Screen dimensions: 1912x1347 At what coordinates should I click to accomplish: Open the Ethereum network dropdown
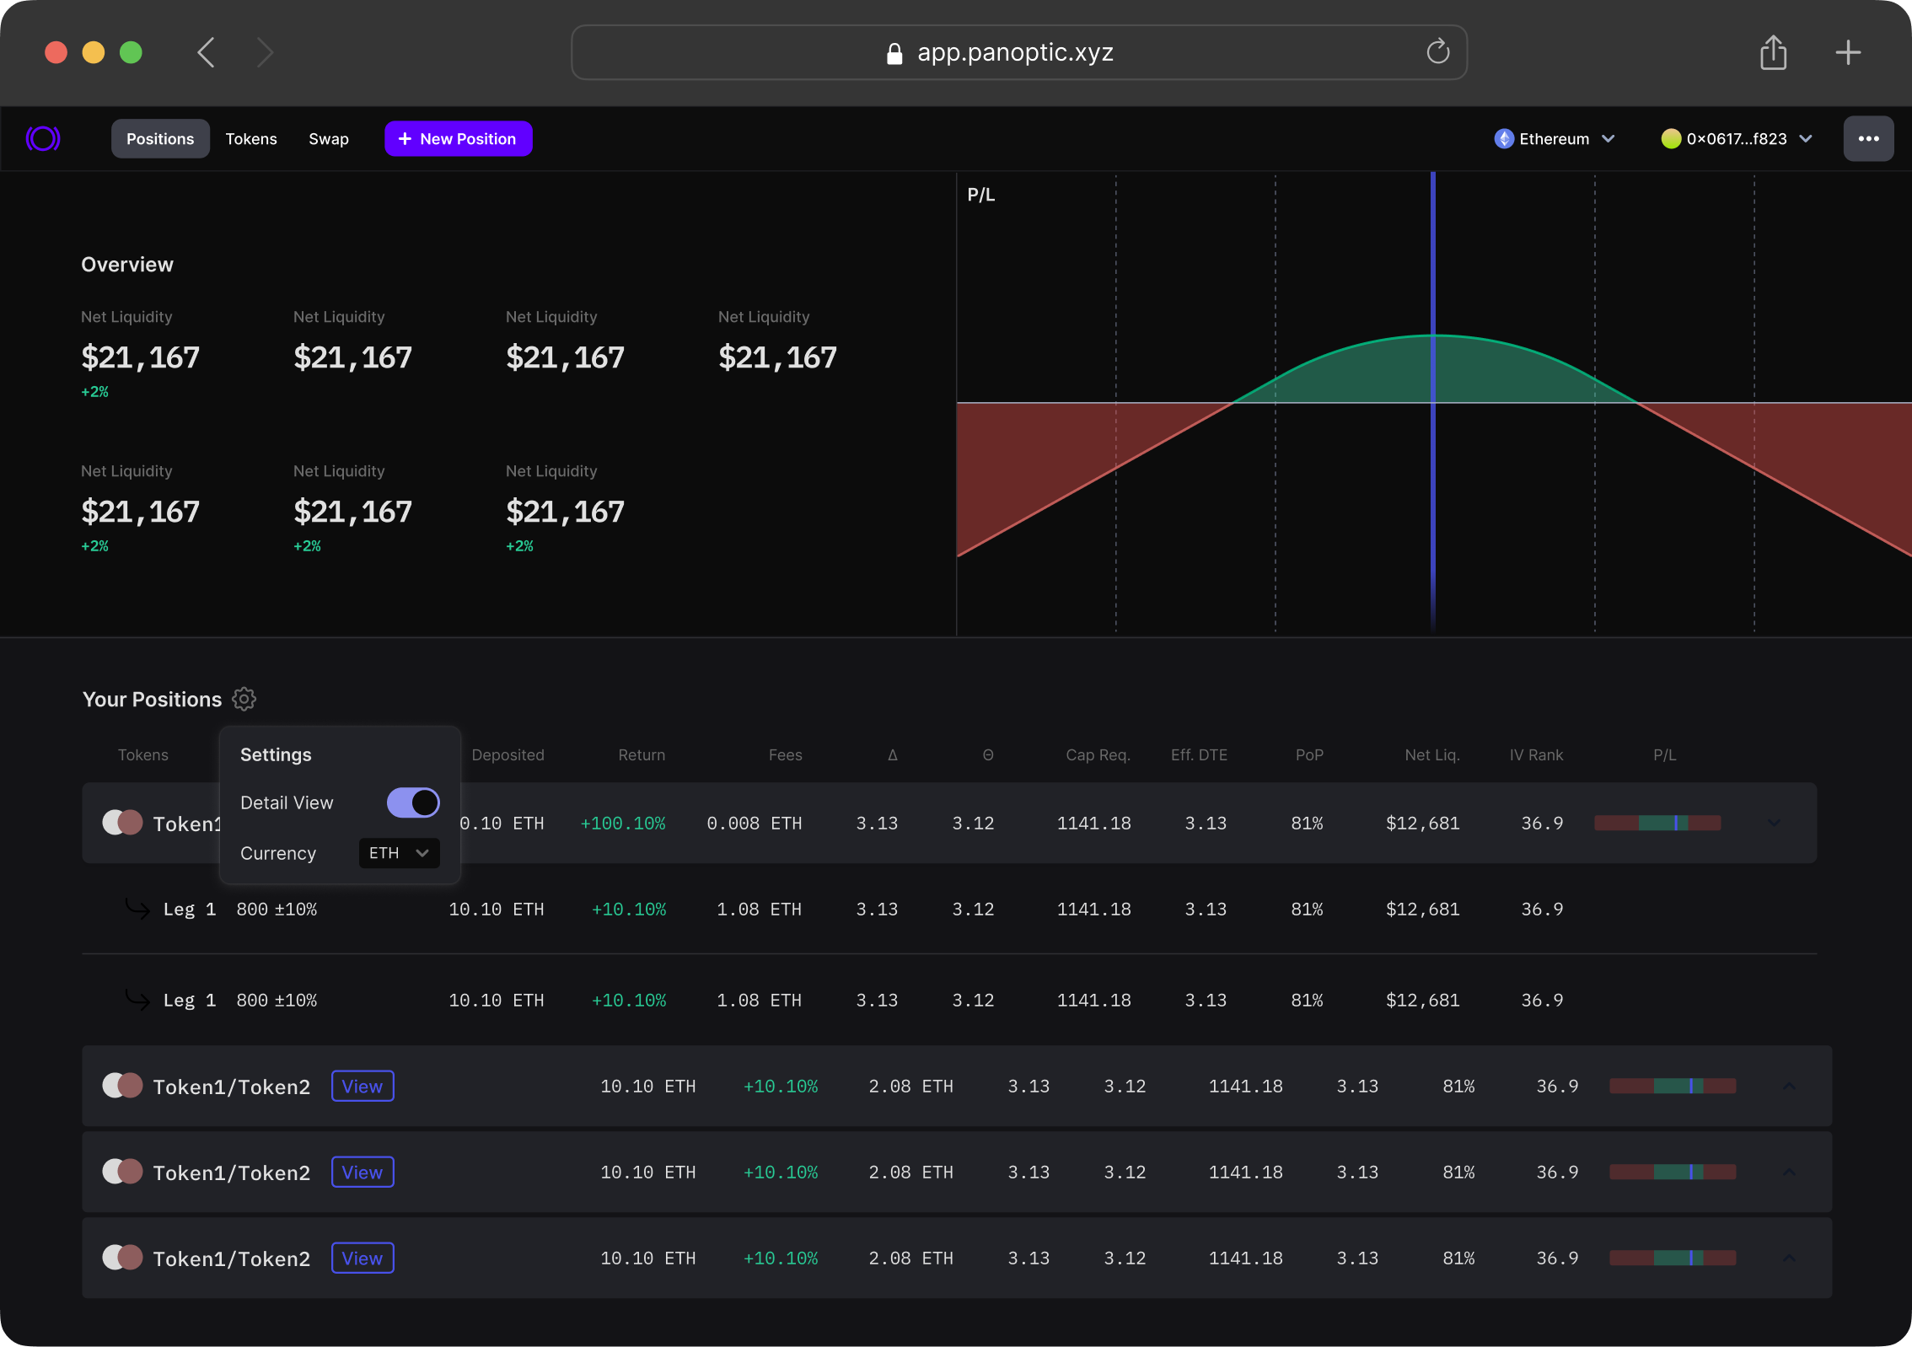point(1554,138)
